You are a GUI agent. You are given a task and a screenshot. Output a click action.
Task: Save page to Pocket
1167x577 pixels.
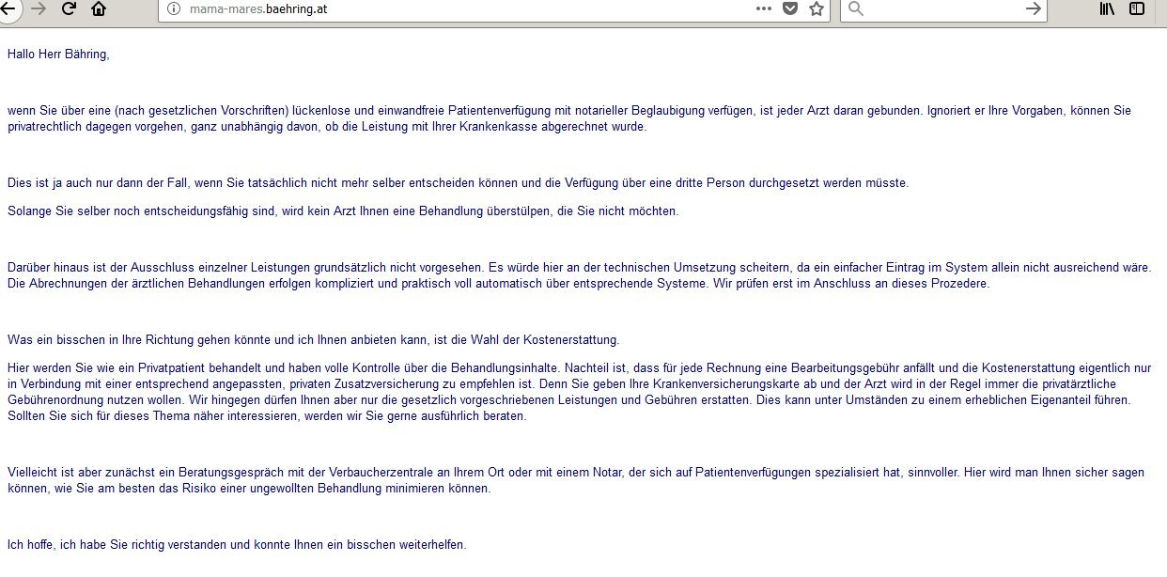tap(790, 8)
